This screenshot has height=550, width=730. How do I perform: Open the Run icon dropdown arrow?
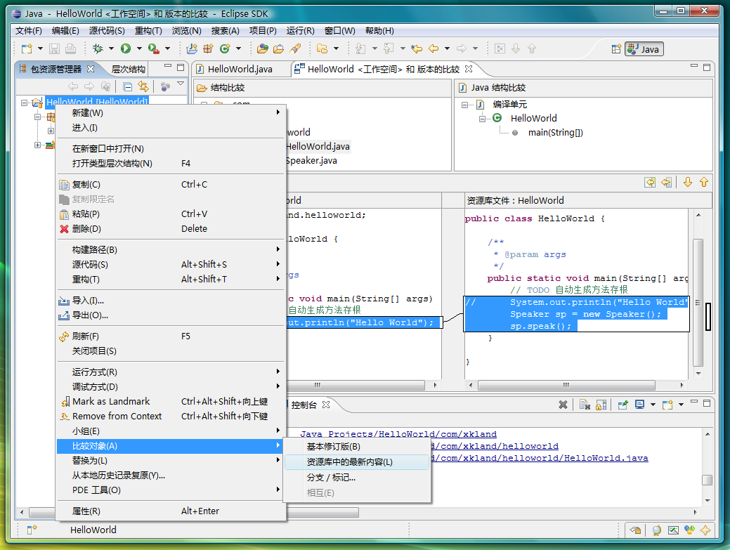click(138, 48)
